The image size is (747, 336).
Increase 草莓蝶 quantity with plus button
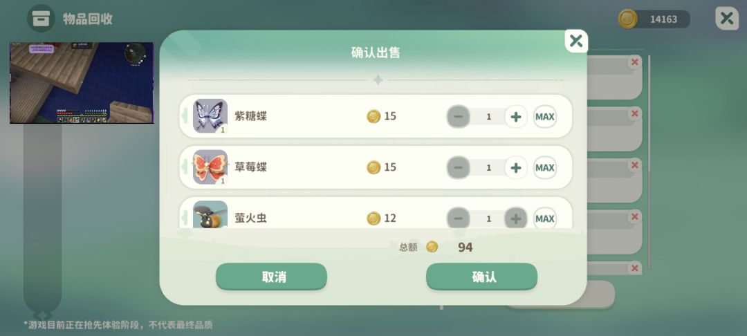tap(516, 167)
